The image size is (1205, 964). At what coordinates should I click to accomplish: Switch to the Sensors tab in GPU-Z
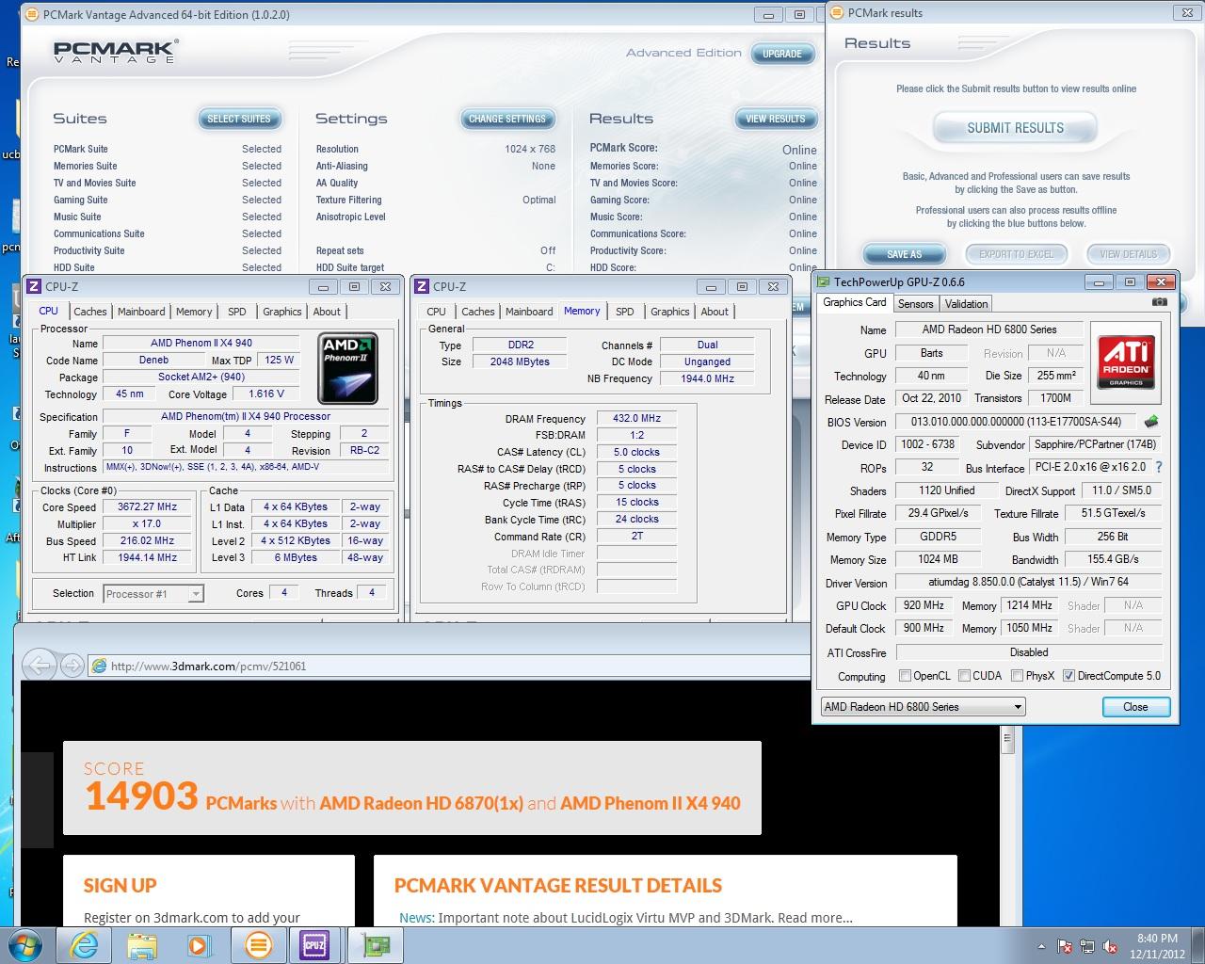pyautogui.click(x=915, y=303)
